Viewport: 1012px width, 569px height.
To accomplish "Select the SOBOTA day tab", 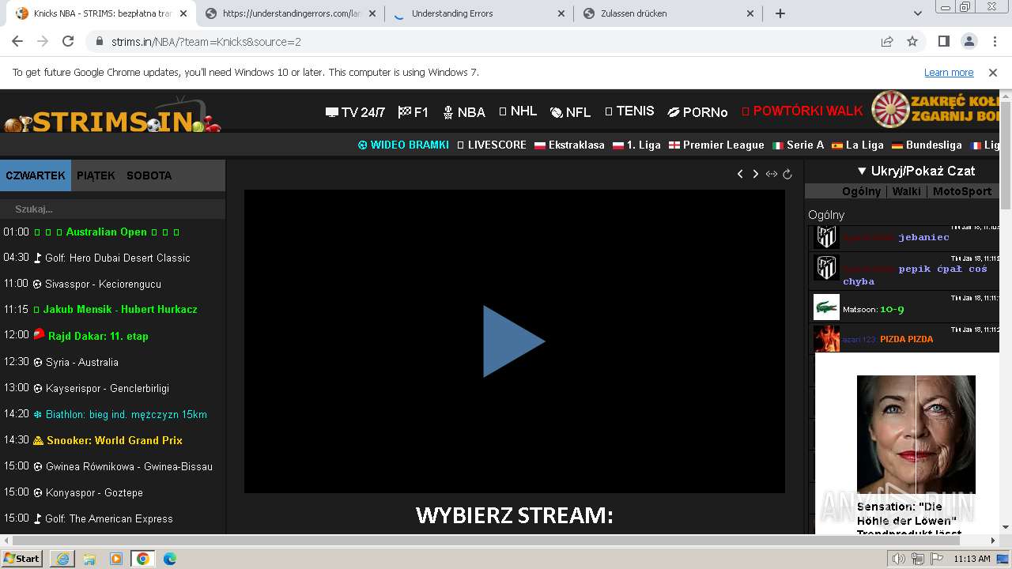I will coord(149,175).
